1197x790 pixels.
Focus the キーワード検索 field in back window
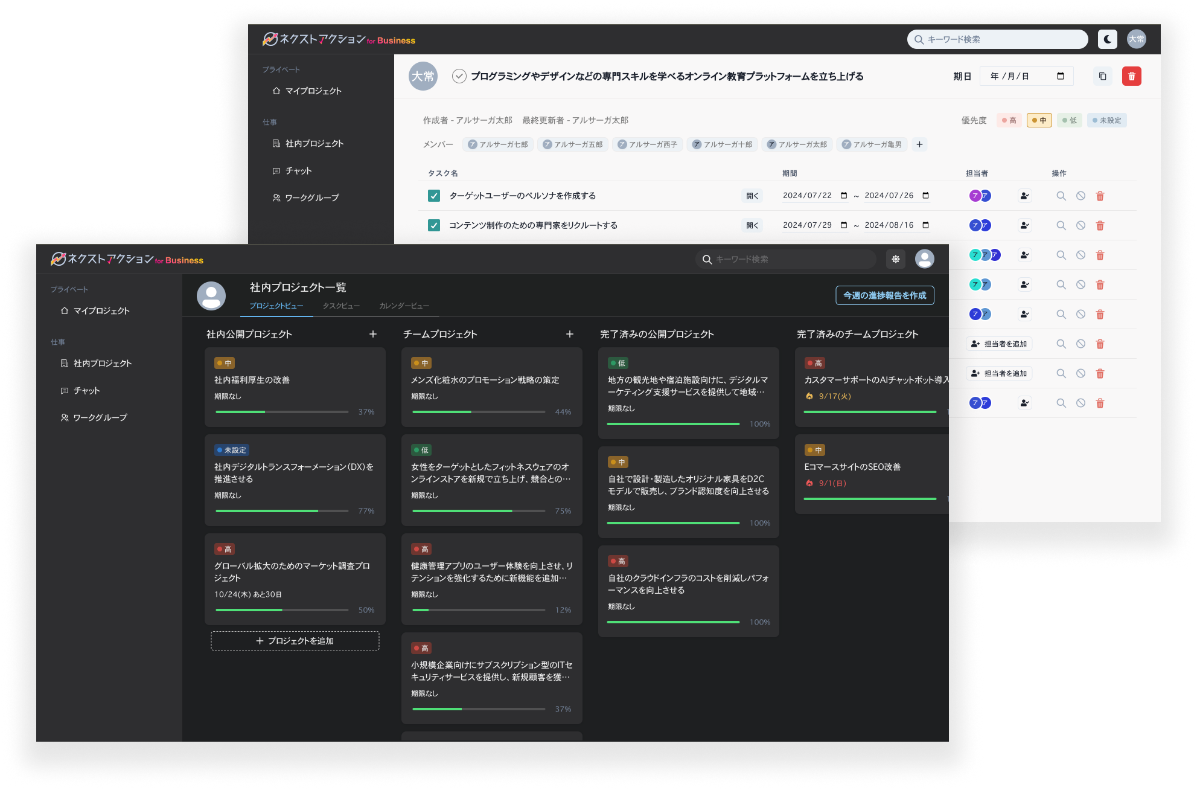pos(997,39)
